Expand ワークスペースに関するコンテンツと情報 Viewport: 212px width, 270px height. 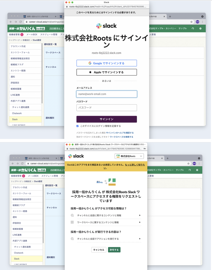pyautogui.click(x=106, y=222)
